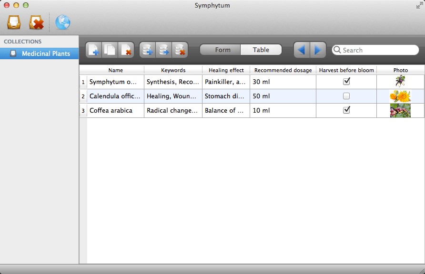Add a new record with page-plus icon

94,50
